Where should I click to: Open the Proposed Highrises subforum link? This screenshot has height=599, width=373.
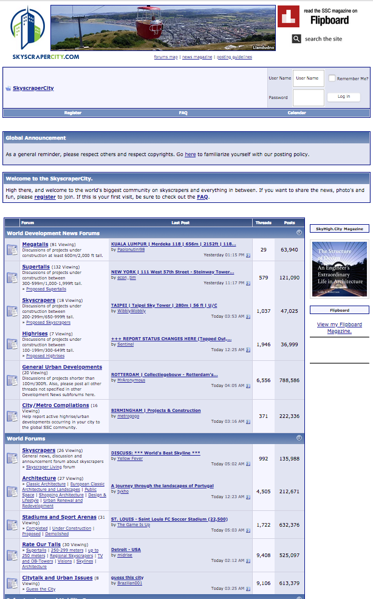coord(45,356)
